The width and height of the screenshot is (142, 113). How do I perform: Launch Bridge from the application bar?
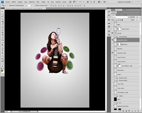[x=70, y=2]
